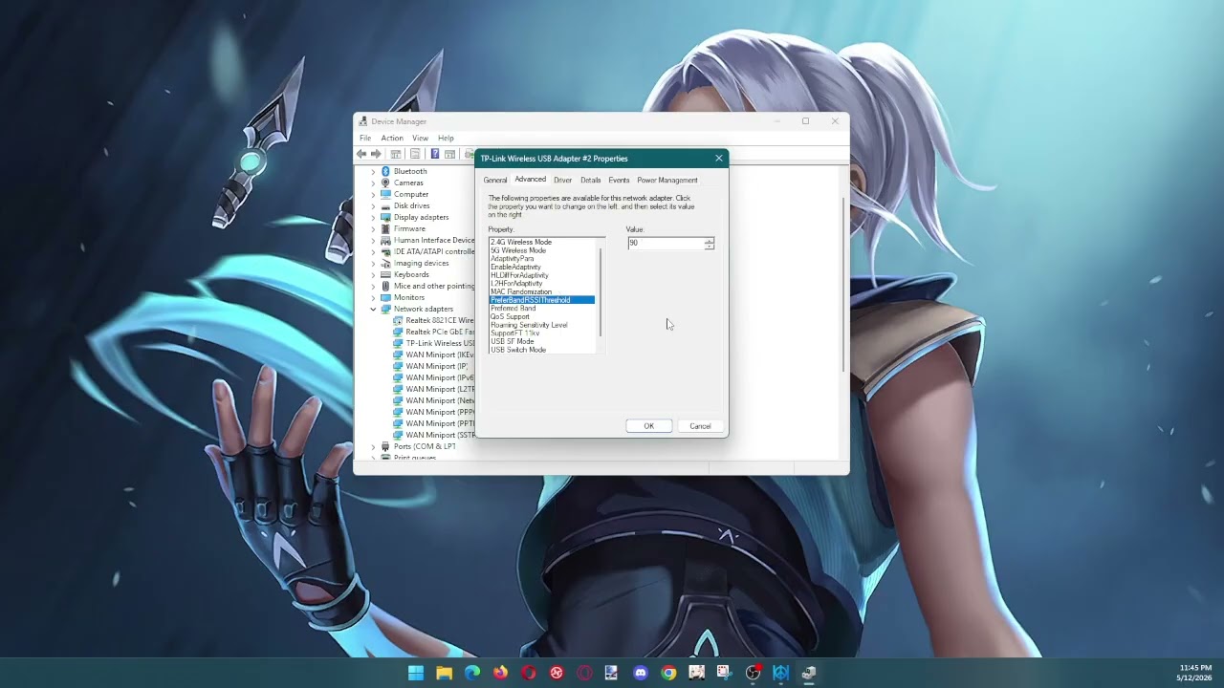
Task: Select the TP-Link Wireless USB adapter entry
Action: [440, 343]
